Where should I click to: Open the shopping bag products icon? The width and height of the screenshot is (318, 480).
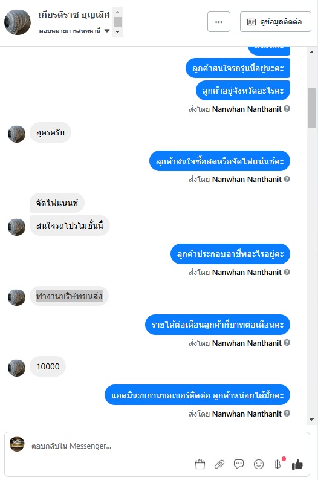[200, 464]
